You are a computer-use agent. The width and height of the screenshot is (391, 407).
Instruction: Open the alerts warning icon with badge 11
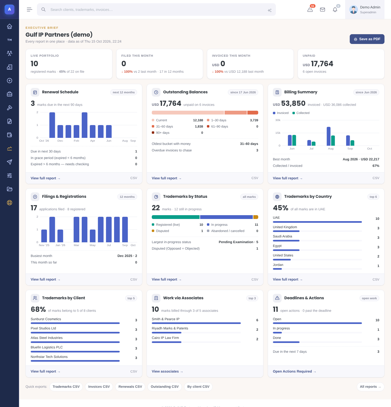point(310,9)
